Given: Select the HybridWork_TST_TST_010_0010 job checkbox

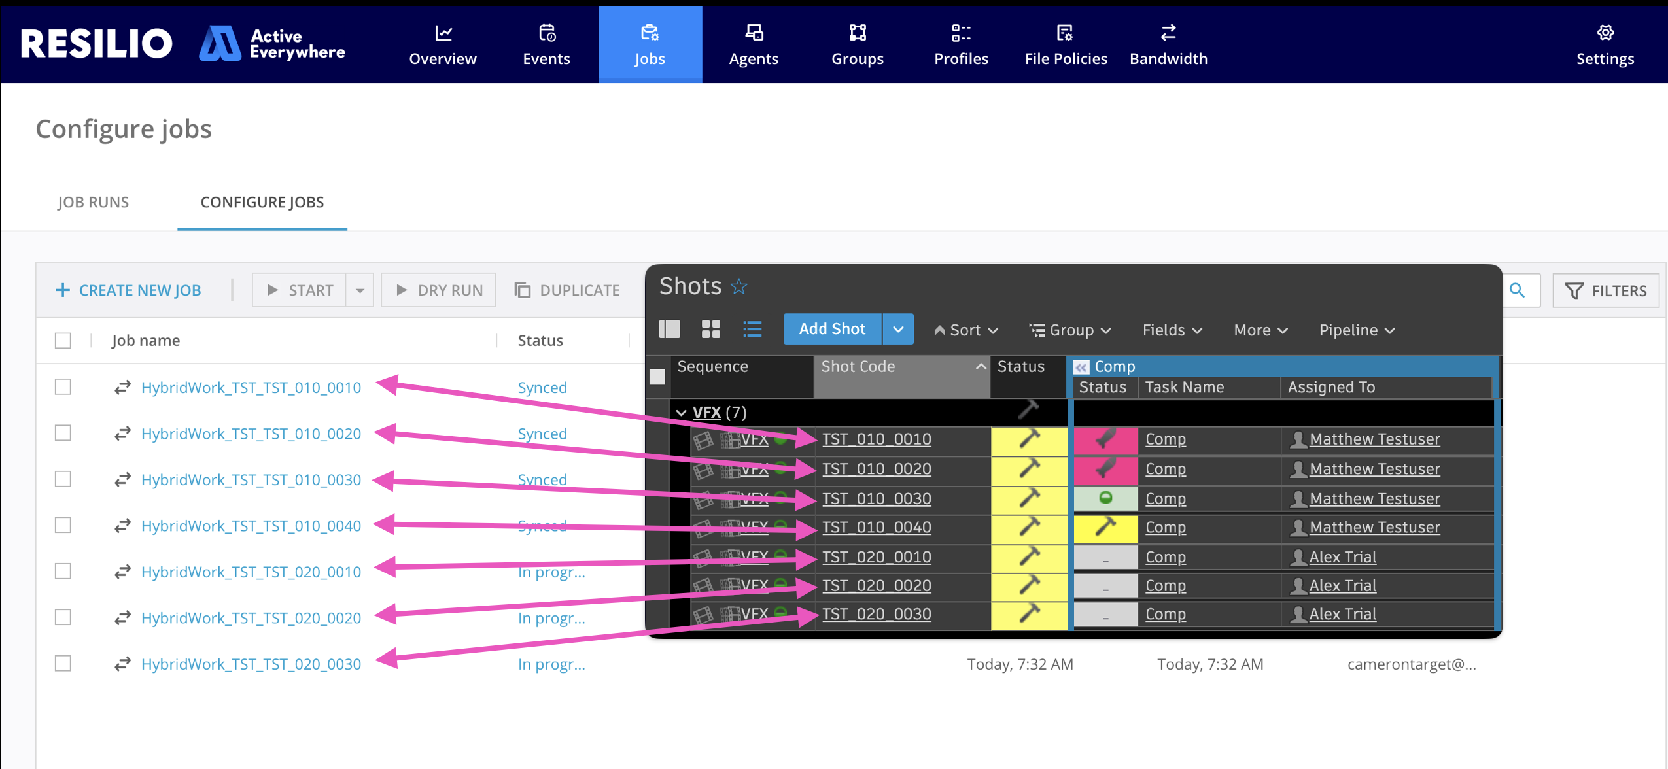Looking at the screenshot, I should pos(63,387).
